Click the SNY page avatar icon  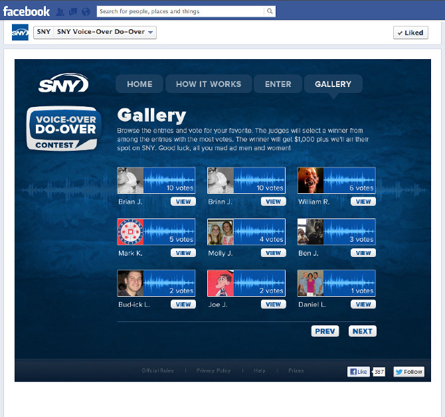20,32
